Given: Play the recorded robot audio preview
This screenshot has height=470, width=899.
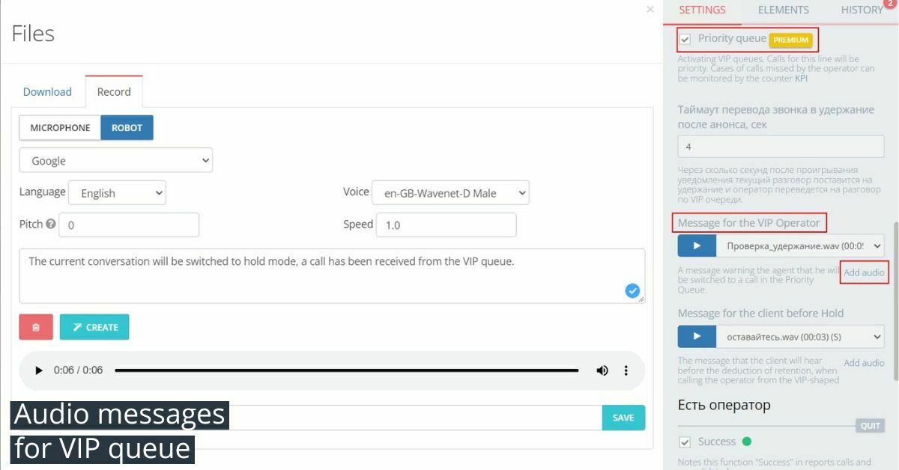Looking at the screenshot, I should click(37, 370).
